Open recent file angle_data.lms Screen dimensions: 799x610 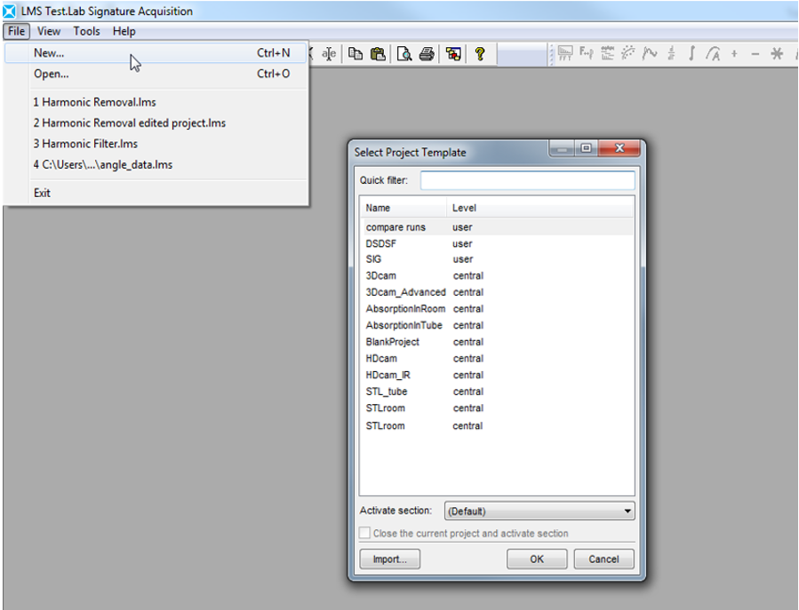coord(156,164)
